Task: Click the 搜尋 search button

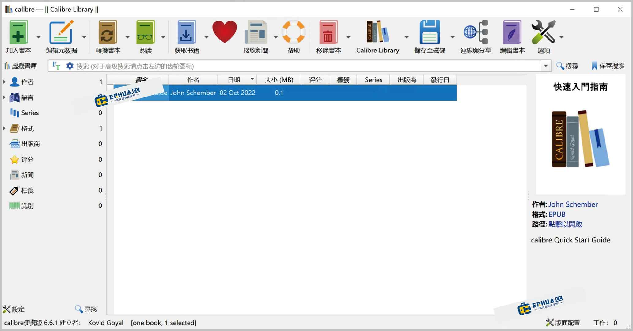Action: click(567, 66)
